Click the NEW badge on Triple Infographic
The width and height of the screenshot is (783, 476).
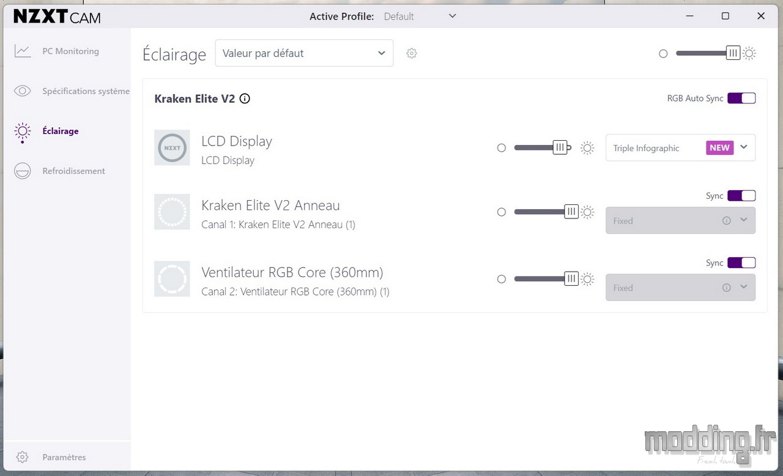click(x=719, y=147)
